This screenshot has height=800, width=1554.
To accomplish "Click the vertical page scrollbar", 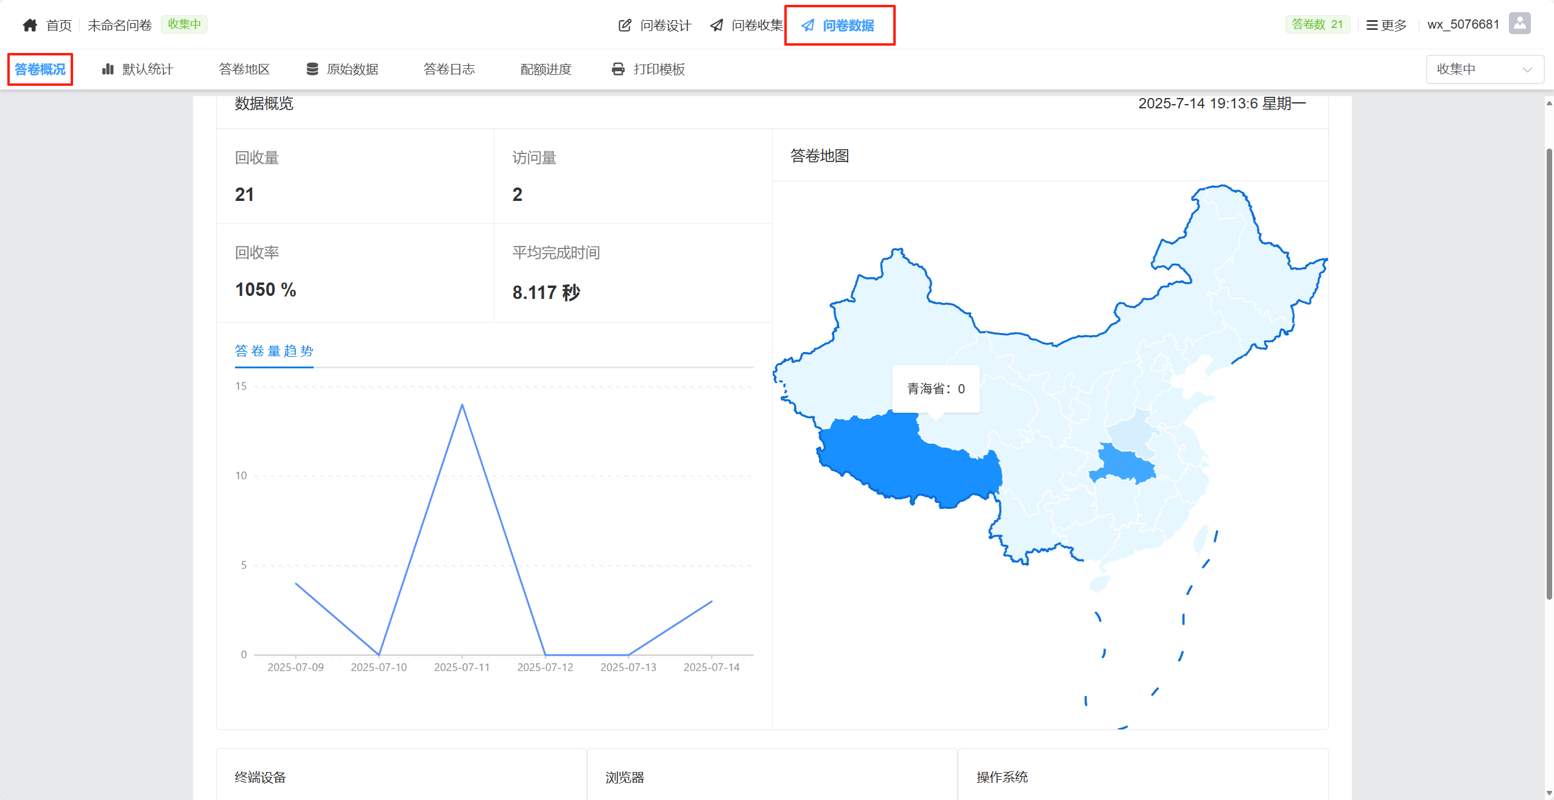I will click(1549, 374).
